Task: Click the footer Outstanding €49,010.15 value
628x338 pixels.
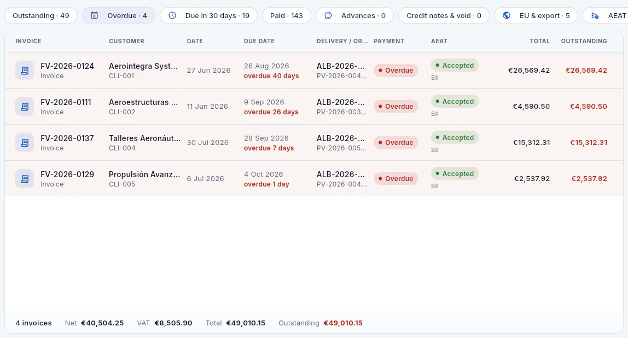Action: coord(343,323)
